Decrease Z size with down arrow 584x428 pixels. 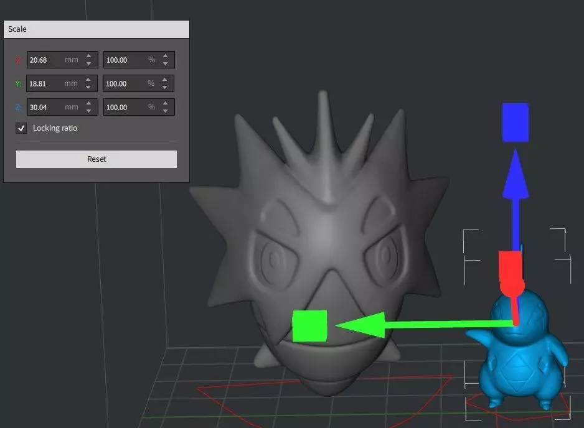point(88,111)
